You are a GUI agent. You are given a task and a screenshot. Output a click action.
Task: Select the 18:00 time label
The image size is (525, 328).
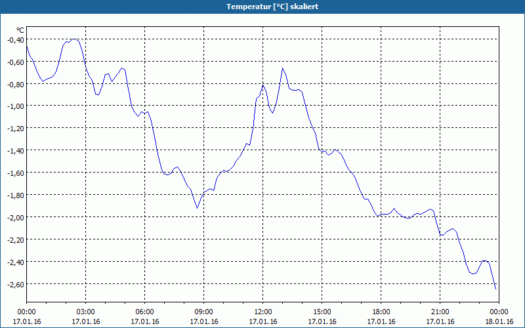[x=381, y=312]
